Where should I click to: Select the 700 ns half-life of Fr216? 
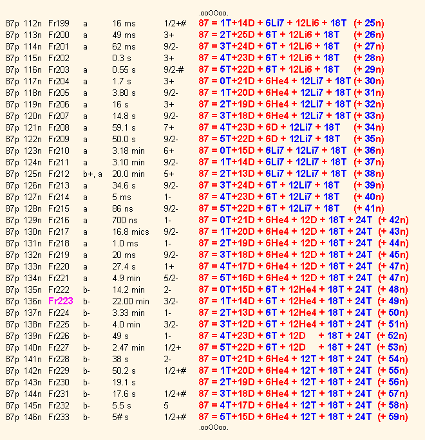click(x=125, y=220)
